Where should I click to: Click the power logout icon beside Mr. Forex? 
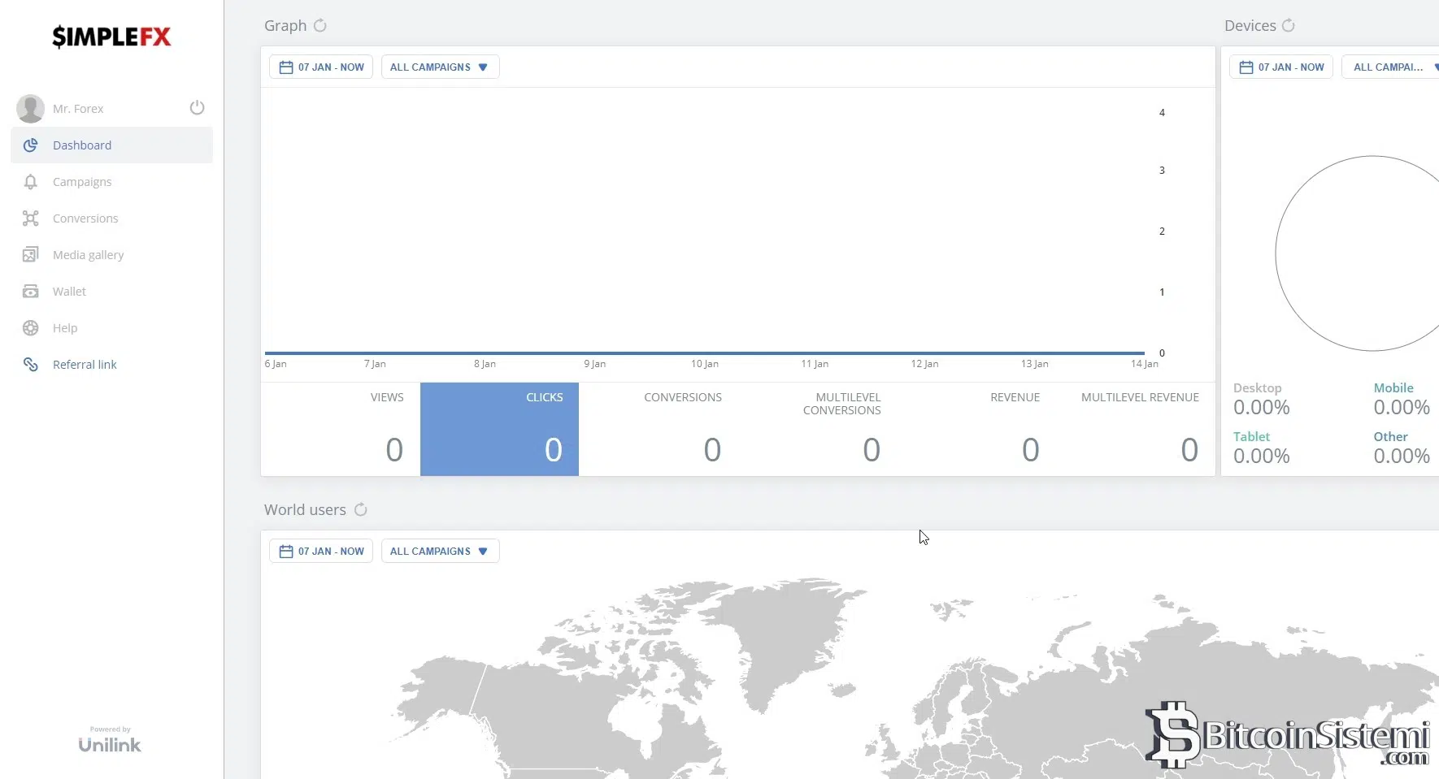[197, 108]
